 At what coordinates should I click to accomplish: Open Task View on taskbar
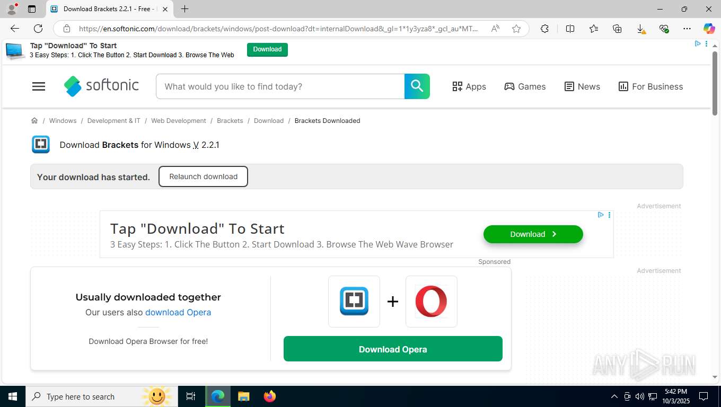191,396
